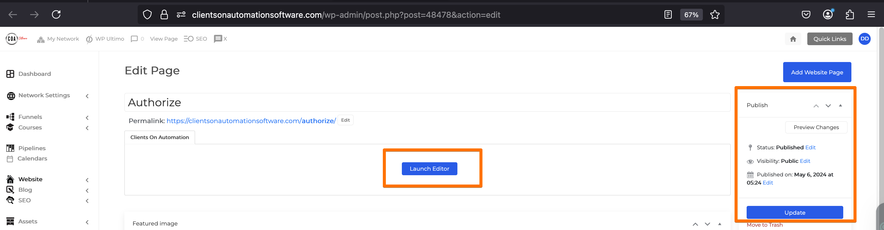The width and height of the screenshot is (884, 230).
Task: Open My Network in admin bar
Action: [x=58, y=39]
